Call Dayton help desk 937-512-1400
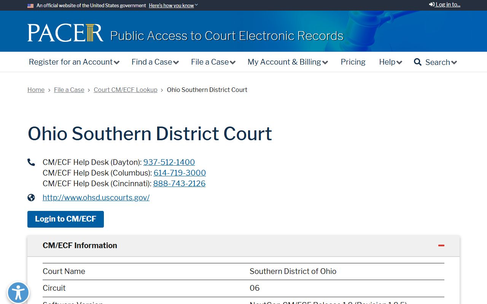Screen dimensions: 487x304 click(169, 162)
